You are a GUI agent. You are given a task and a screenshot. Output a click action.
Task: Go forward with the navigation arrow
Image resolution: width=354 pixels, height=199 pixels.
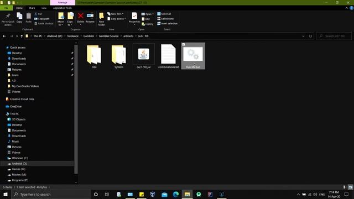[x=11, y=36]
